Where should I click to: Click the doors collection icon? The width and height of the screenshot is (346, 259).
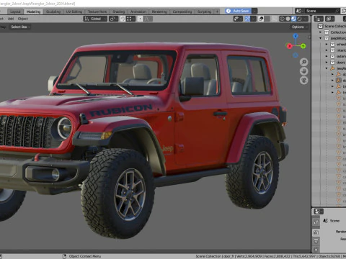332,63
